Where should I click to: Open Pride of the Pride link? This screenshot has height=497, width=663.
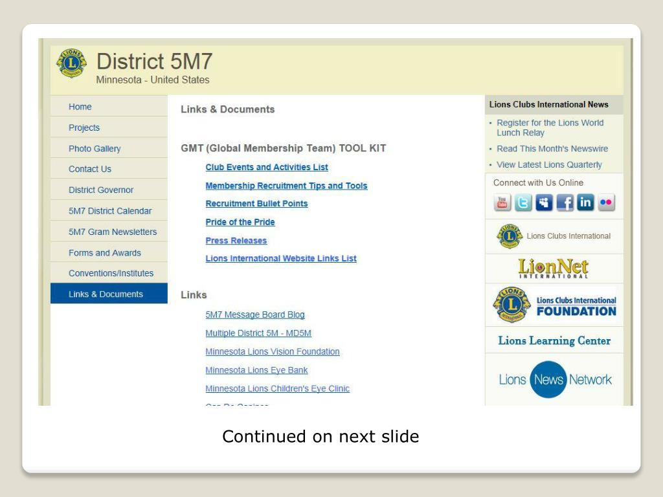click(x=240, y=223)
